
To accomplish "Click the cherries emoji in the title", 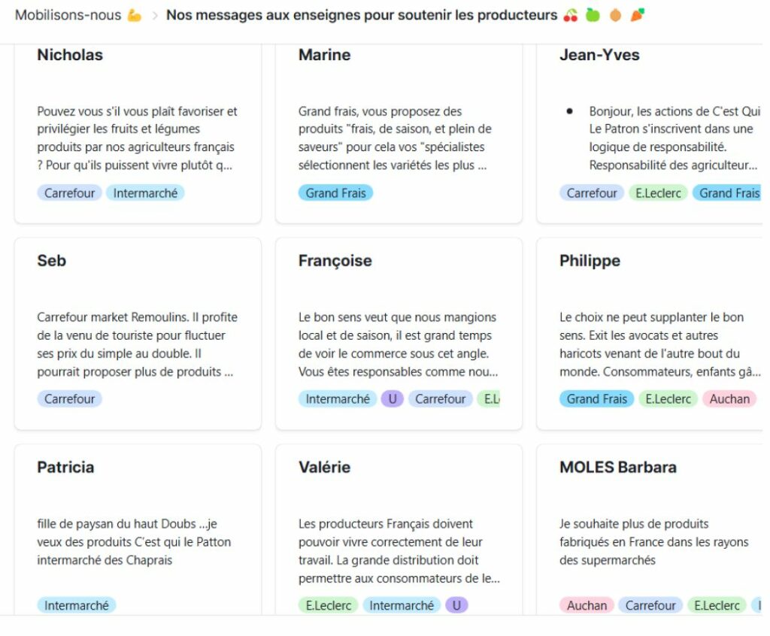I will click(x=571, y=15).
